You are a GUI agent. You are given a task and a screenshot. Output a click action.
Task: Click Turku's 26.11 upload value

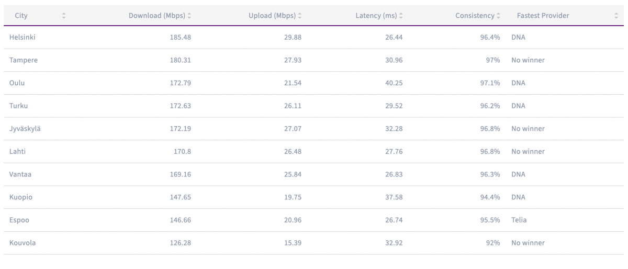292,106
